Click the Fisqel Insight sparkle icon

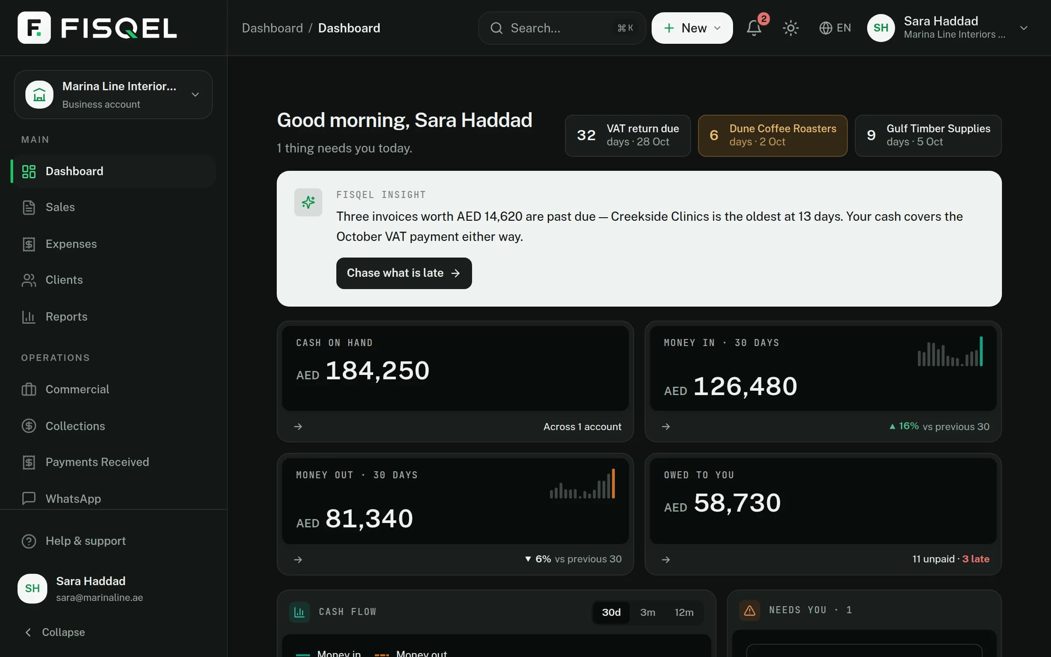pos(308,202)
